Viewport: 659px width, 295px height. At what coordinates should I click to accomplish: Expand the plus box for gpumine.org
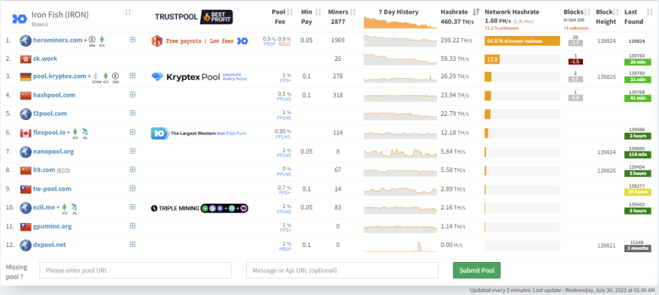[x=132, y=226]
